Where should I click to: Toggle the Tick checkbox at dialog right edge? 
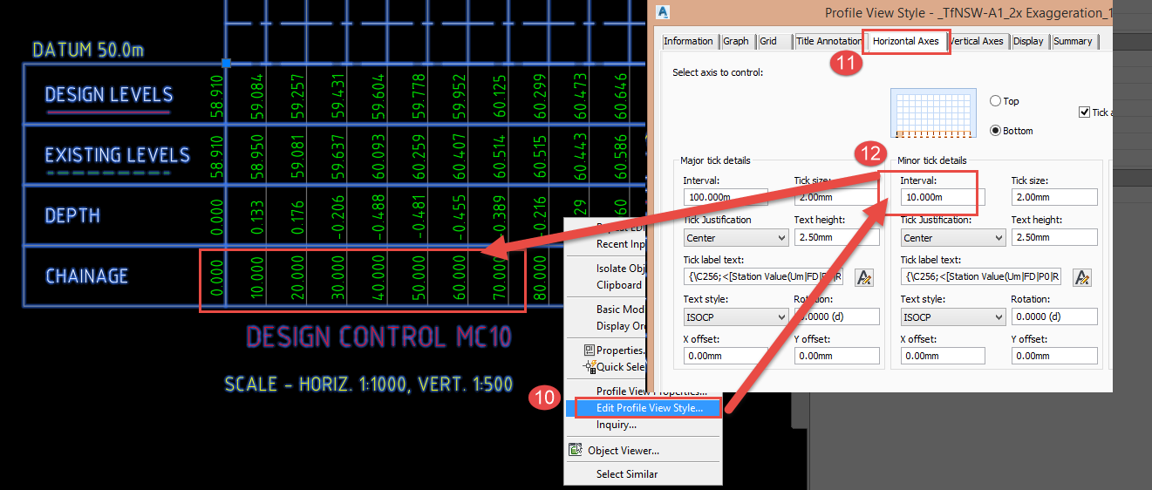pos(1084,112)
